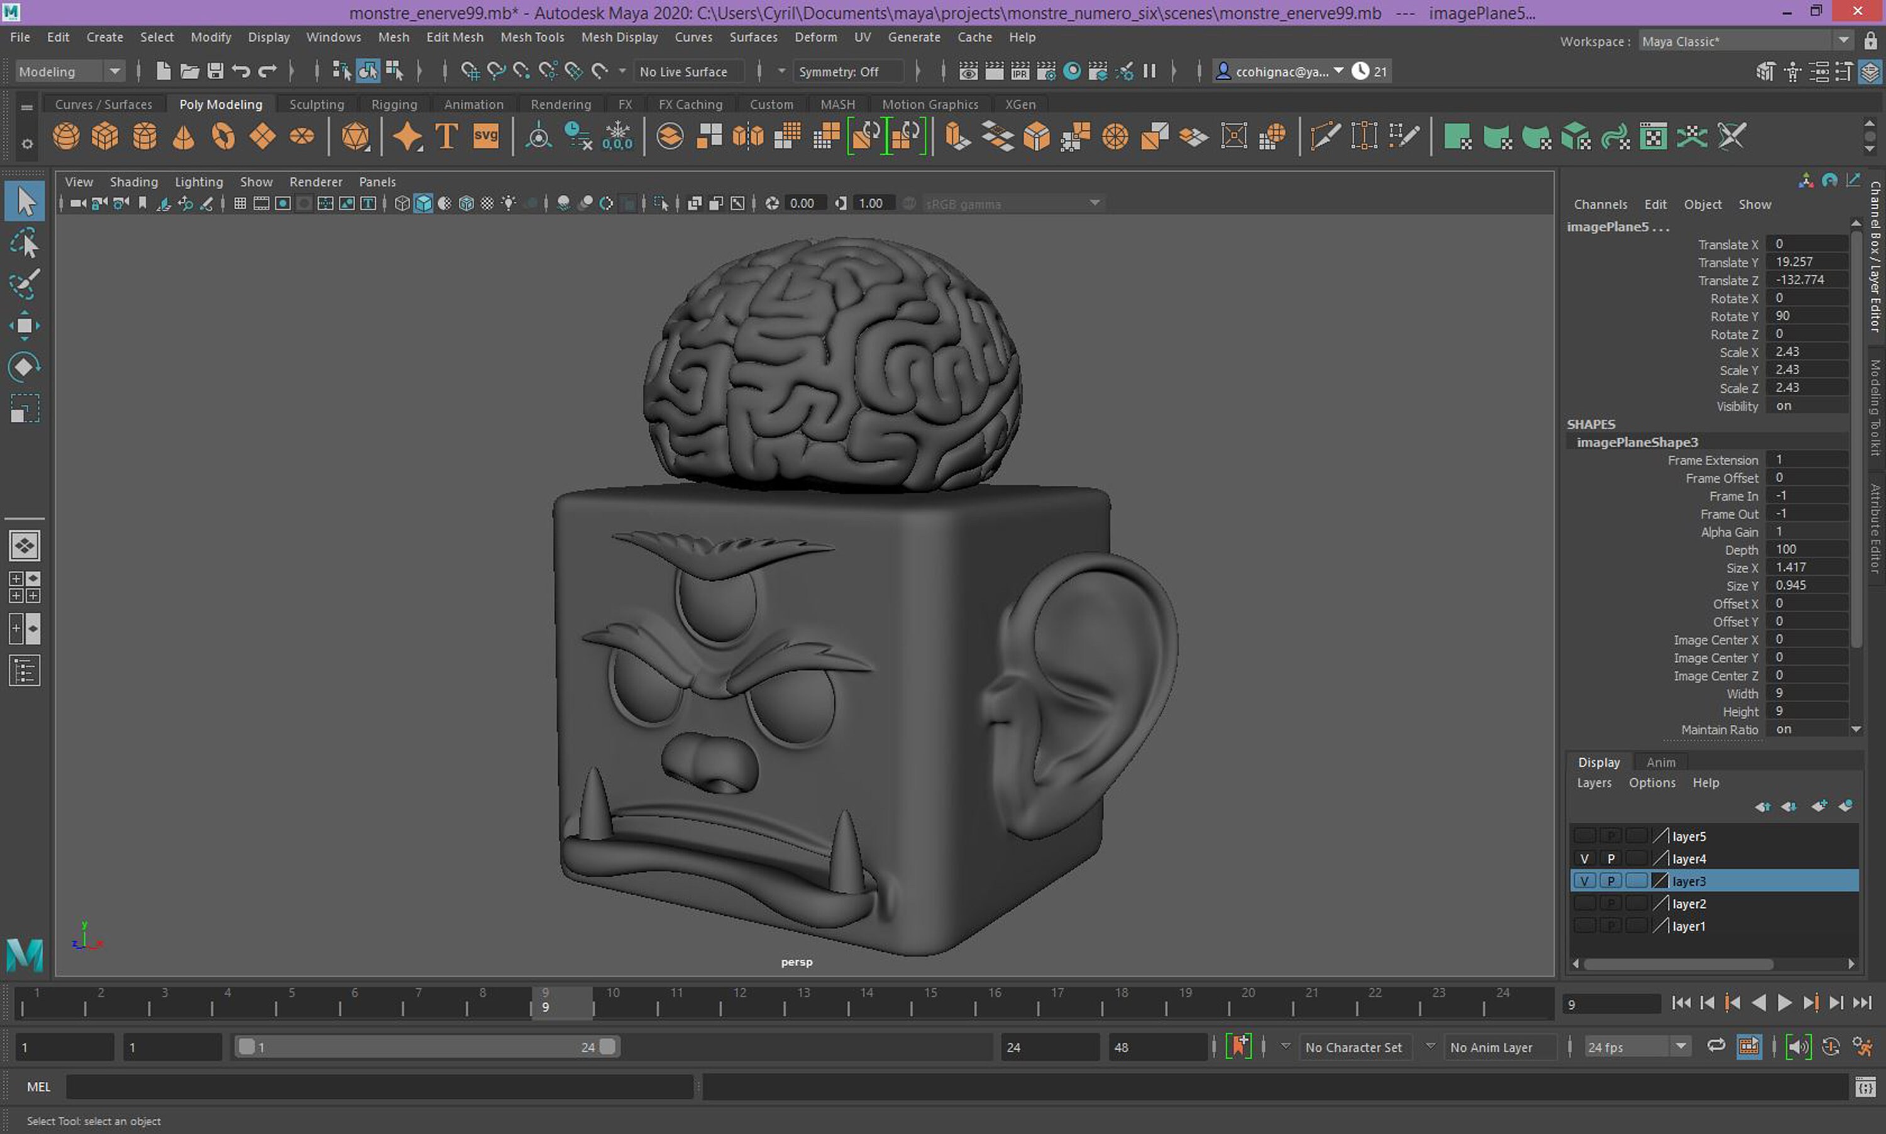
Task: Toggle visibility V box of layer4
Action: coord(1584,859)
